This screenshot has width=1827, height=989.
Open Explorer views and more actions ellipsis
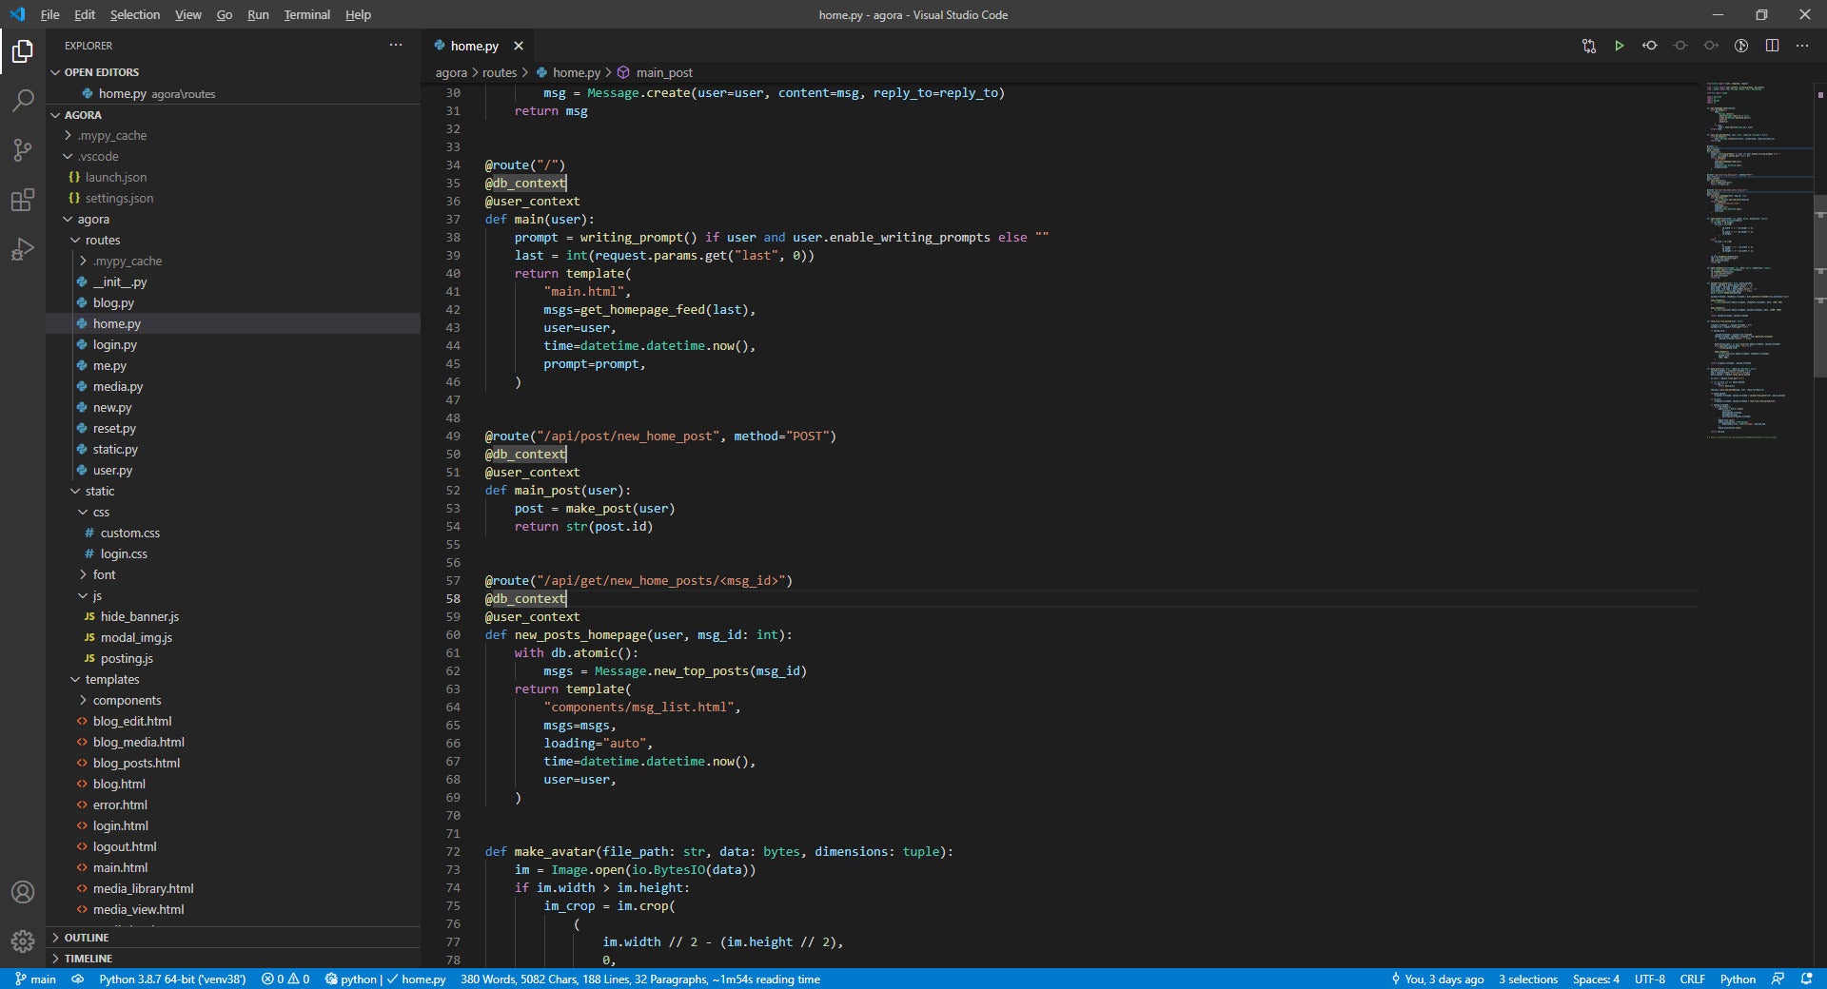pos(396,46)
